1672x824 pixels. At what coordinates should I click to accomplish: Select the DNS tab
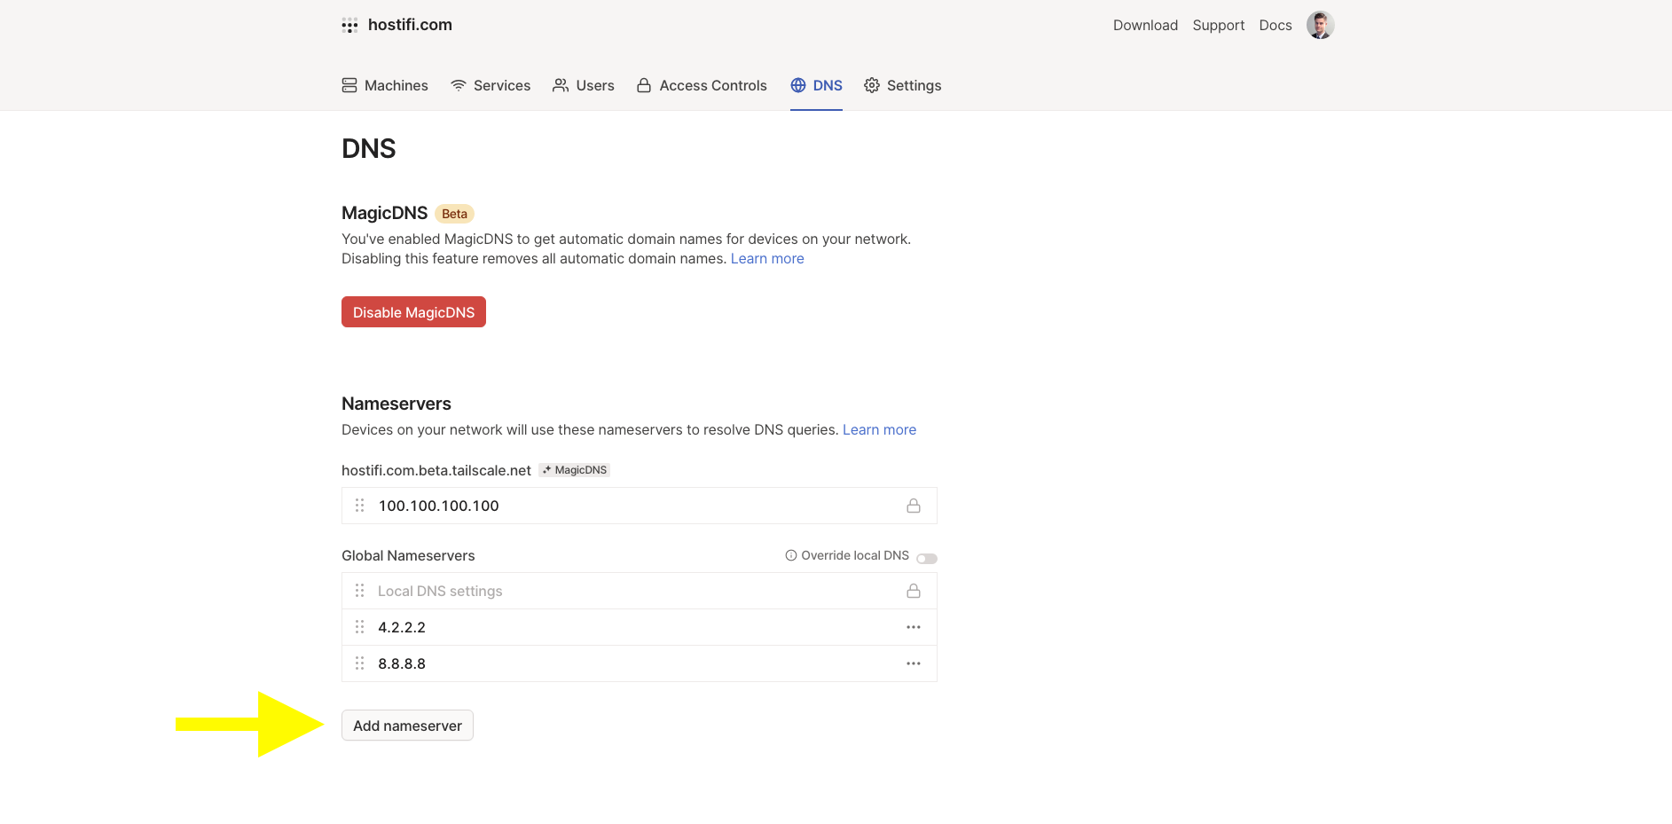point(816,85)
